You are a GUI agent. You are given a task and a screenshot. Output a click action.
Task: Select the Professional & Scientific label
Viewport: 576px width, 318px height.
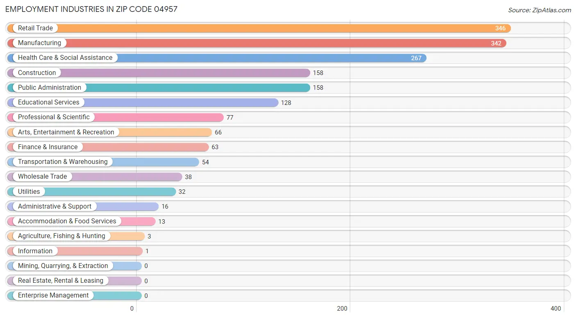(54, 117)
